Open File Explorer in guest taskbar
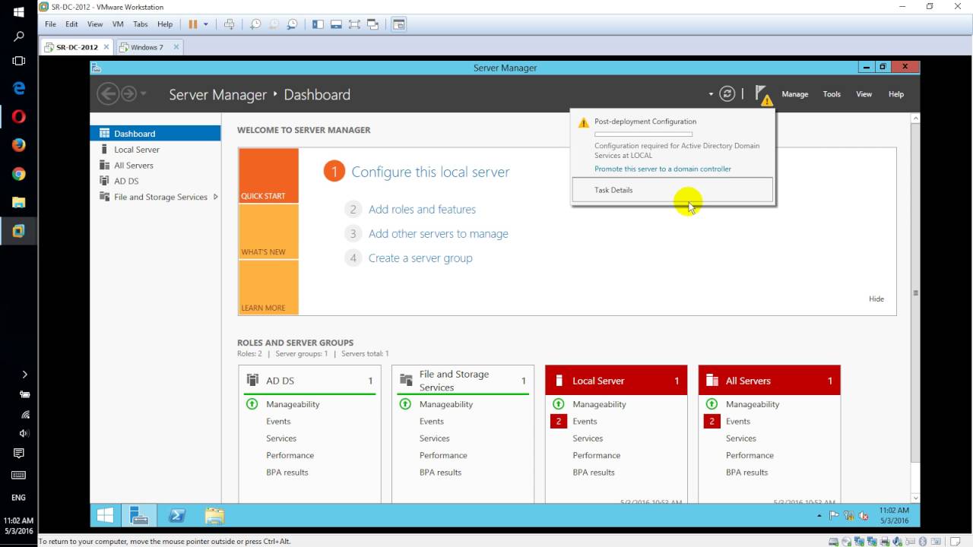 (215, 515)
